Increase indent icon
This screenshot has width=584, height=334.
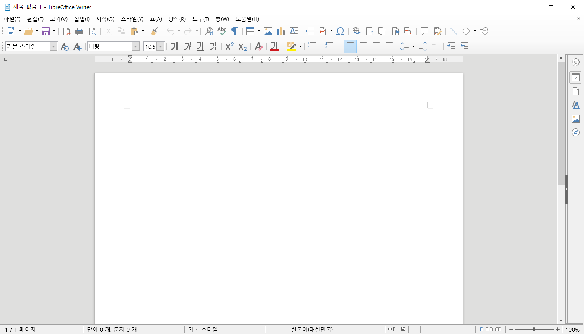click(451, 46)
